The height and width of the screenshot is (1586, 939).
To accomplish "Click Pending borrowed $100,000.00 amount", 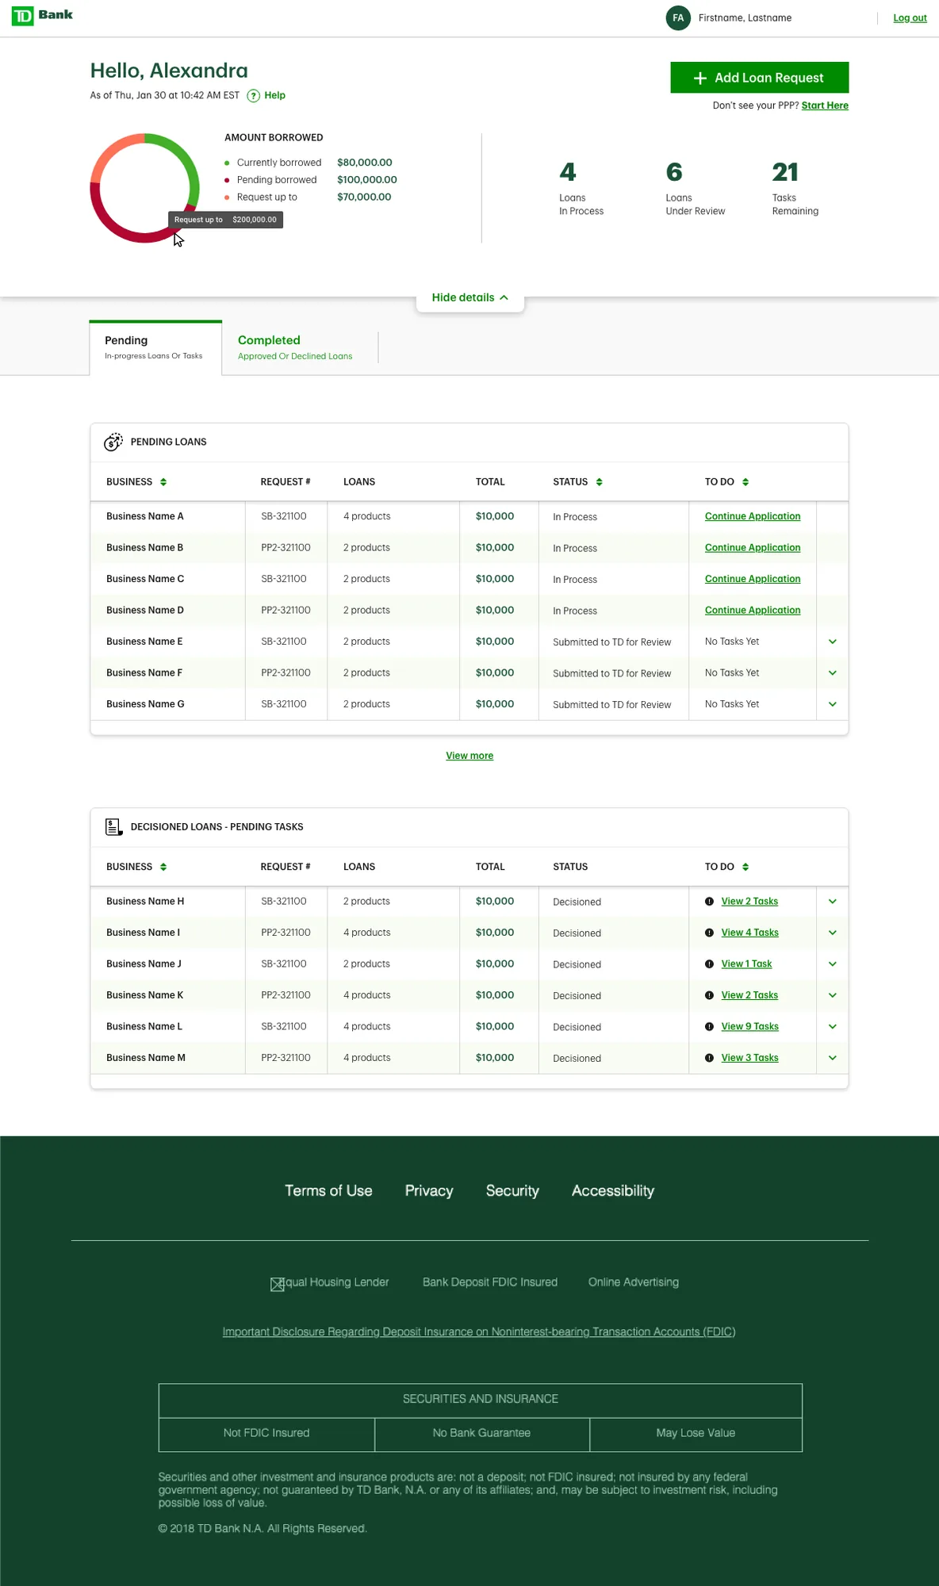I will (x=367, y=180).
